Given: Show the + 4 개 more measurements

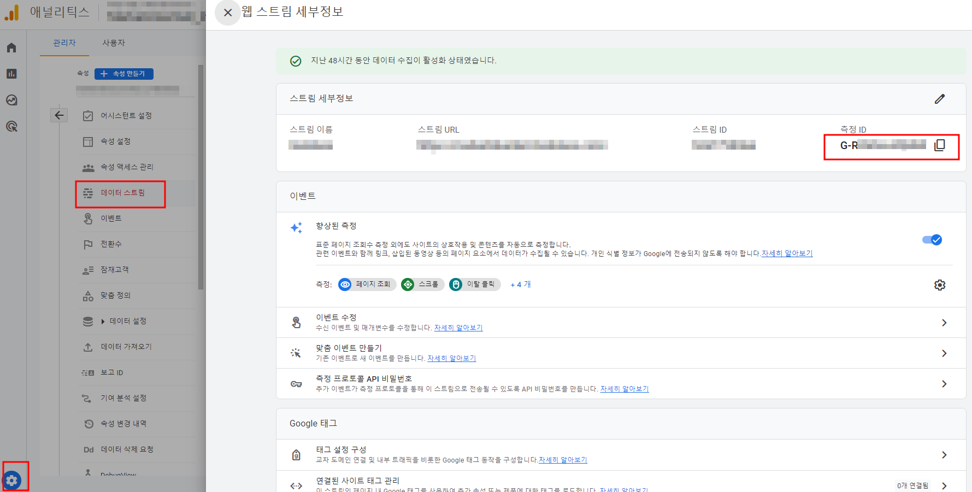Looking at the screenshot, I should (x=521, y=284).
